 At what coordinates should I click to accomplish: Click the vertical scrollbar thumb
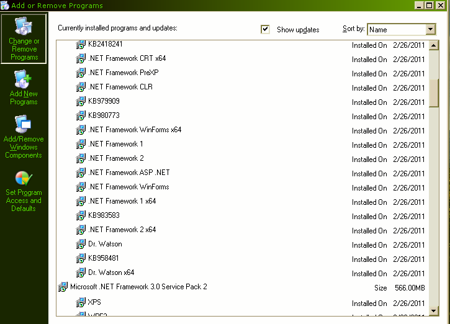click(x=434, y=93)
